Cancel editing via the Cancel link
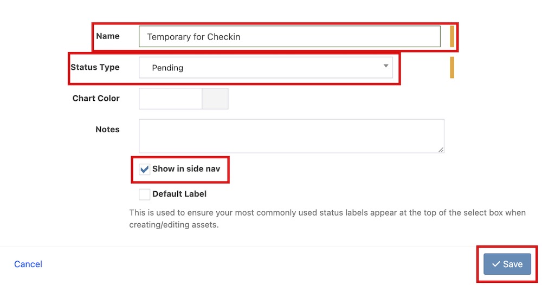The image size is (542, 285). (28, 264)
